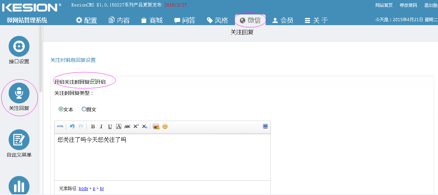Redo the last editor action
This screenshot has height=195, width=438.
pyautogui.click(x=81, y=126)
